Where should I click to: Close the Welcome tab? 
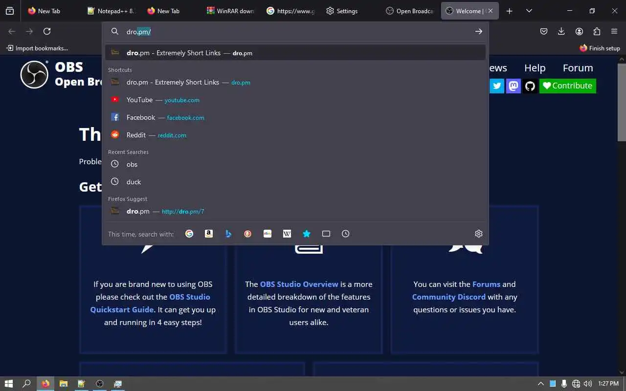coord(491,11)
